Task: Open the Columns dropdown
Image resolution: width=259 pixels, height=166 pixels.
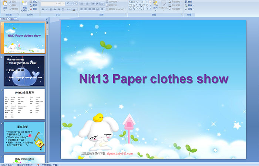Action: (102, 9)
